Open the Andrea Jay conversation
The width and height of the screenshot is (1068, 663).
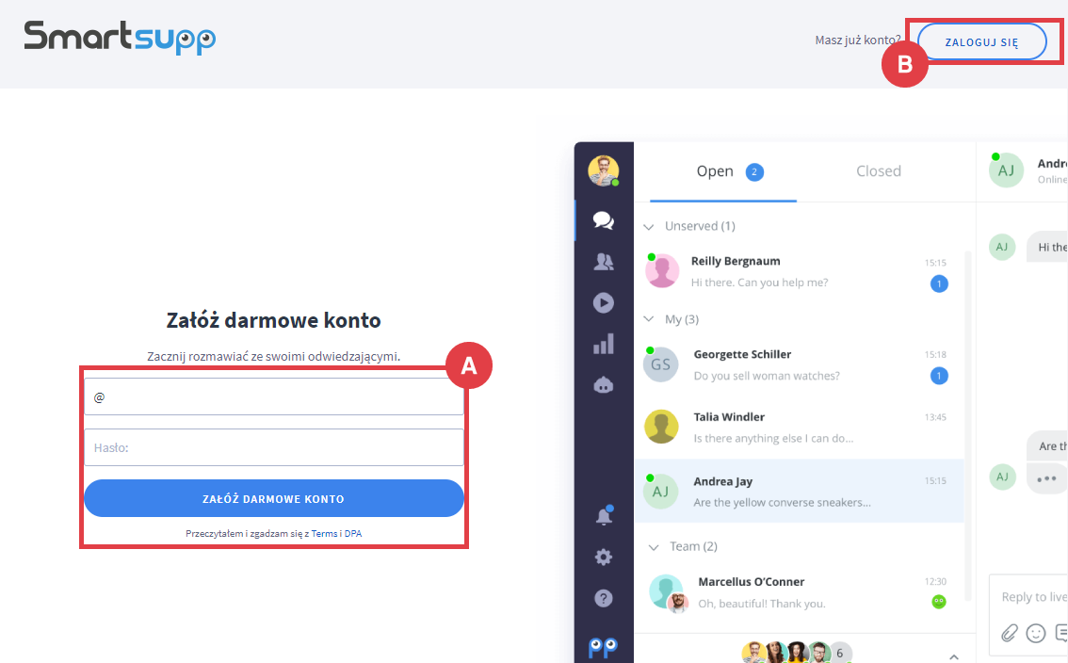click(799, 492)
